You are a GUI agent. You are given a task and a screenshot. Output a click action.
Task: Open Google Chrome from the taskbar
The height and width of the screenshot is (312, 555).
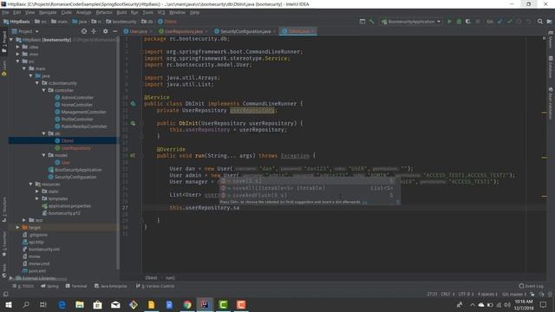coord(187,304)
